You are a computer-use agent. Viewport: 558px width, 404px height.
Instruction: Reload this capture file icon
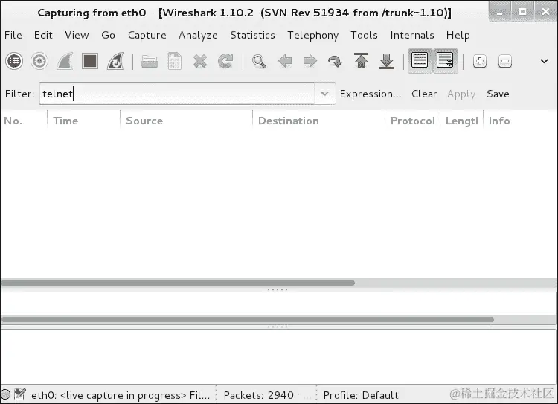pyautogui.click(x=225, y=61)
